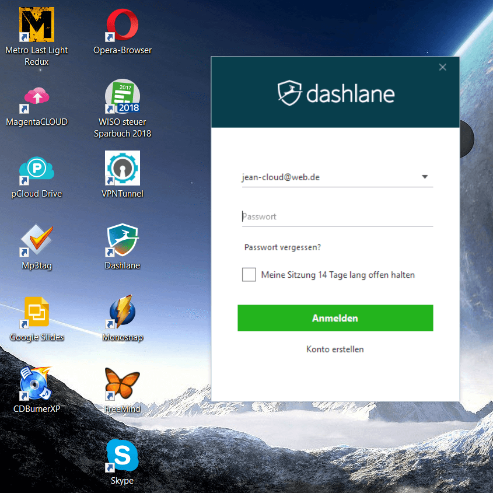Open the Passwort vergessen? link
Screen dimensions: 493x493
click(282, 247)
